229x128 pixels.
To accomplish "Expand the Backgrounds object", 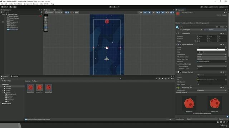I will pyautogui.click(x=6, y=22).
